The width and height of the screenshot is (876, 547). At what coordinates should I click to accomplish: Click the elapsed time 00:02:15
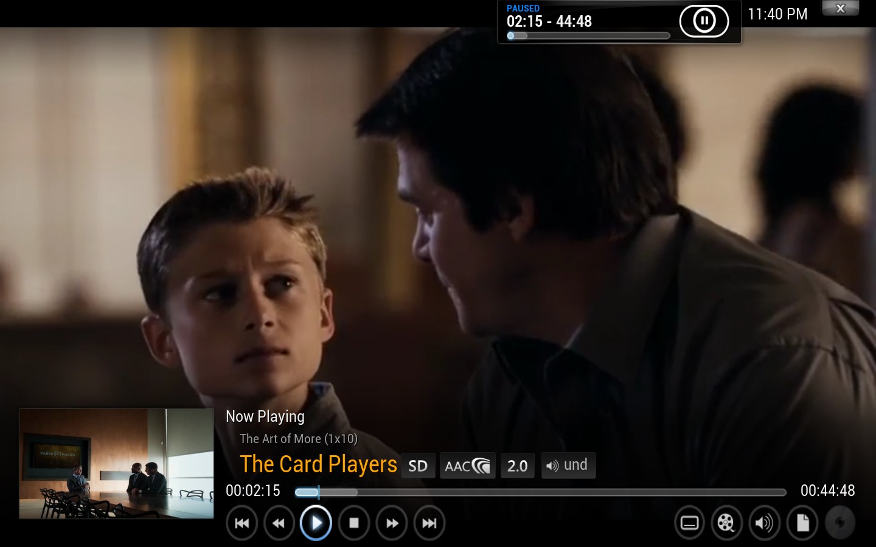[x=253, y=490]
